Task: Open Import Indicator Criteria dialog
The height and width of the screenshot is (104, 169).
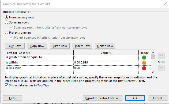Action: (103, 98)
